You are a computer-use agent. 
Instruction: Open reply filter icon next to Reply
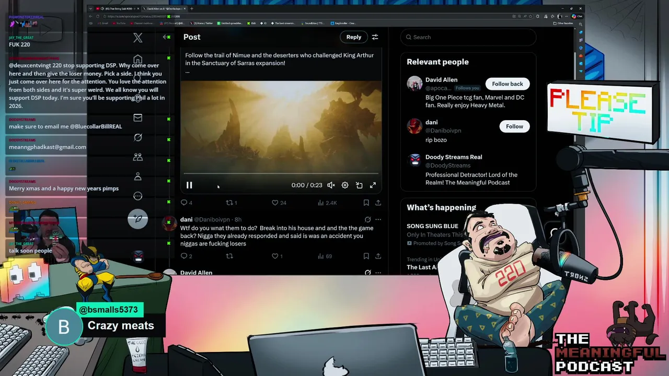click(375, 37)
